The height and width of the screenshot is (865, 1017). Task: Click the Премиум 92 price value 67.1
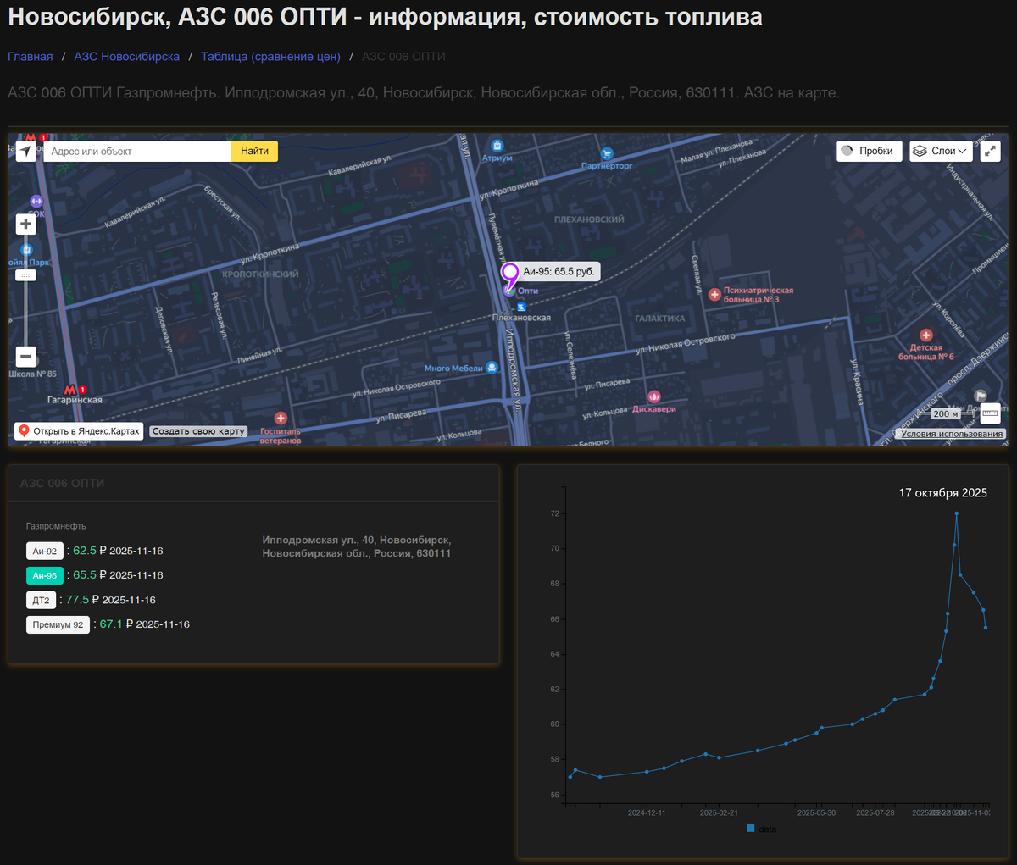(111, 624)
